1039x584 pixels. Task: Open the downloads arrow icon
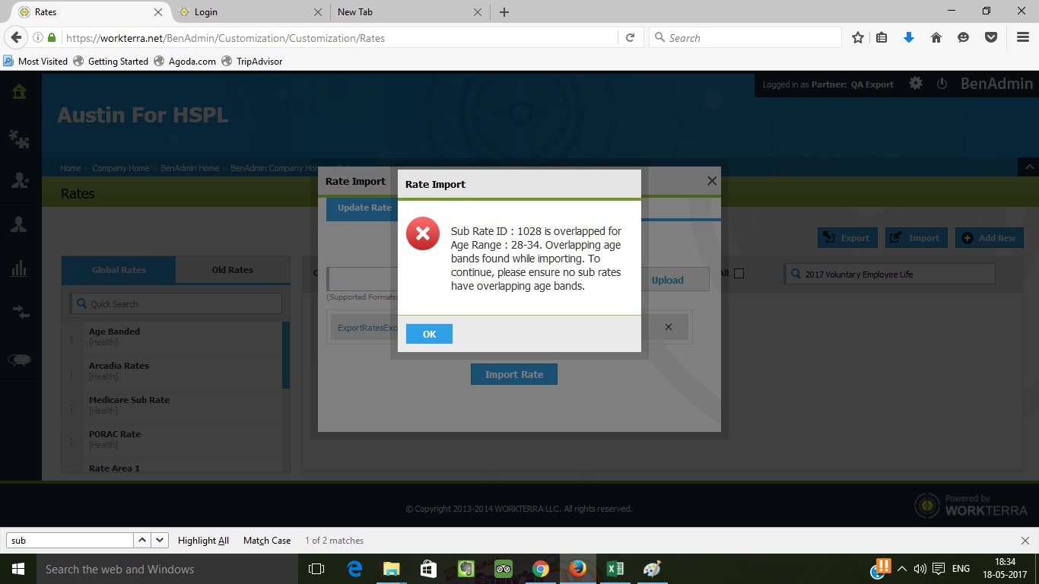click(908, 37)
